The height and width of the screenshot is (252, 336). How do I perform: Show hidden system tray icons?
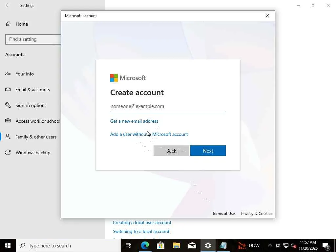click(270, 245)
